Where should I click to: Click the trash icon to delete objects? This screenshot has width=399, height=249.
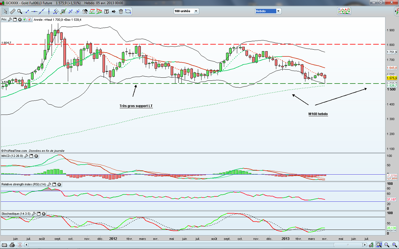coord(121,11)
